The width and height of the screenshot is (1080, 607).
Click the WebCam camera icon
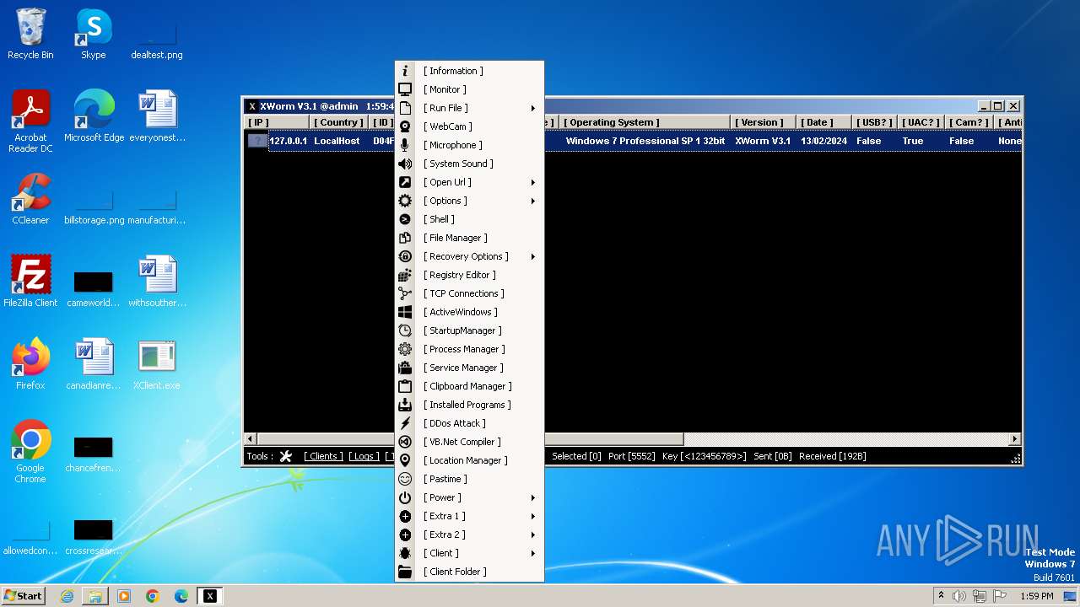pyautogui.click(x=405, y=126)
